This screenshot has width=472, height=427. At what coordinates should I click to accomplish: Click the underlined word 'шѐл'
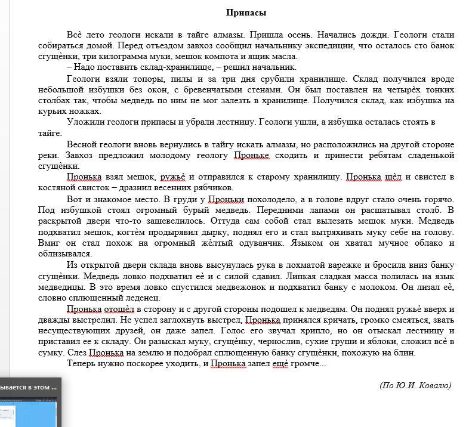pos(393,177)
